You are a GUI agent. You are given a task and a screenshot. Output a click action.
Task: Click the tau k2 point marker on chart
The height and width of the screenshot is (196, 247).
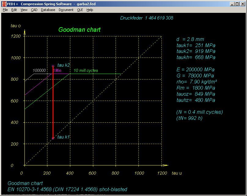click(53, 66)
